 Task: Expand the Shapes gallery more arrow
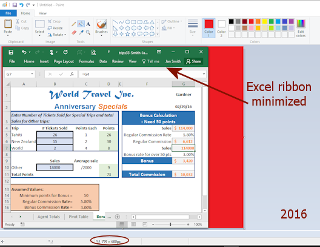click(158, 34)
